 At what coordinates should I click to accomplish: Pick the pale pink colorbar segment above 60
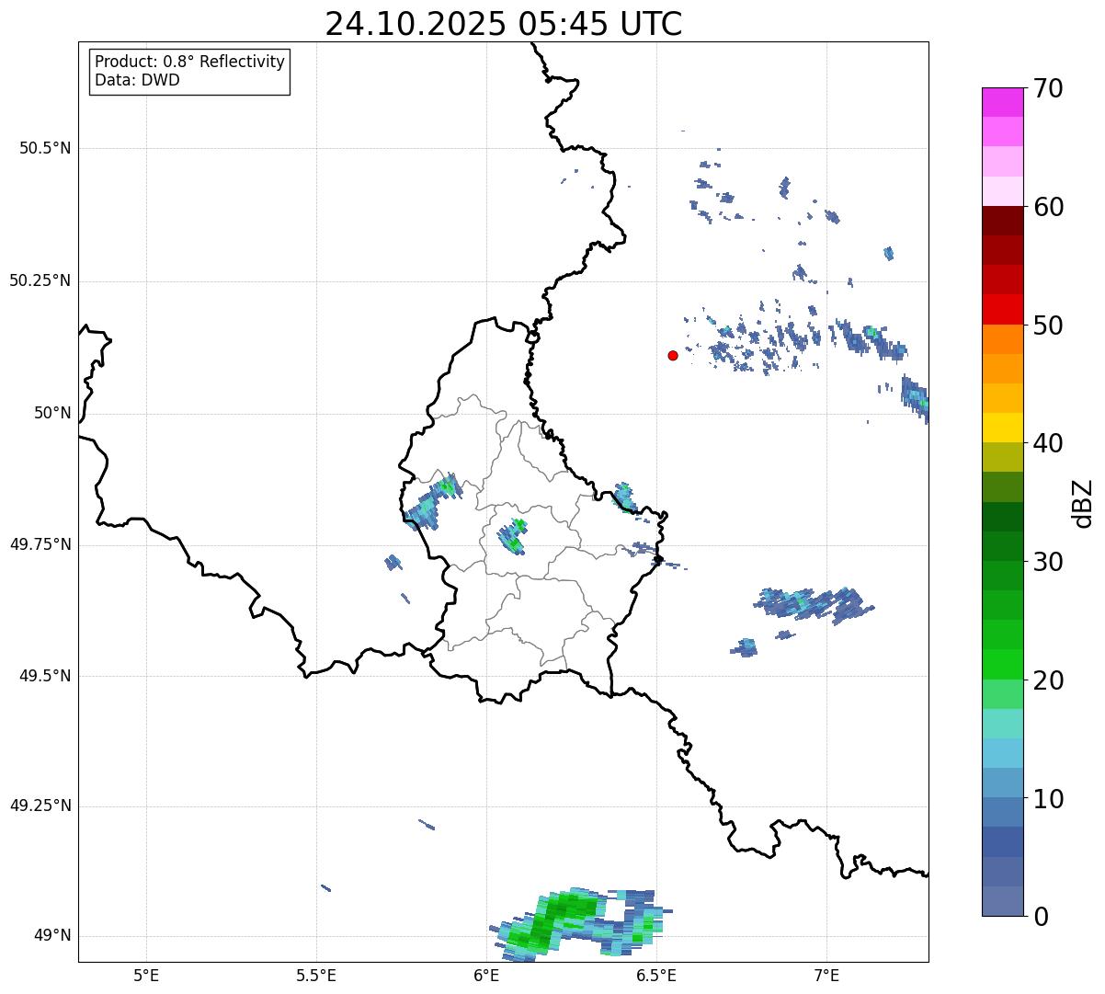click(x=1003, y=191)
